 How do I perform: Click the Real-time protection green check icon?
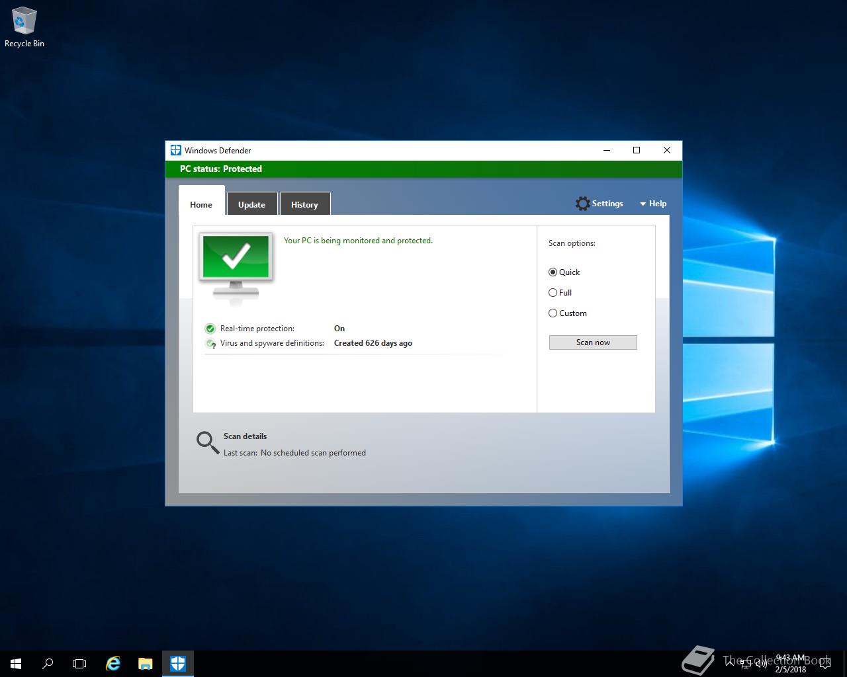(x=210, y=329)
